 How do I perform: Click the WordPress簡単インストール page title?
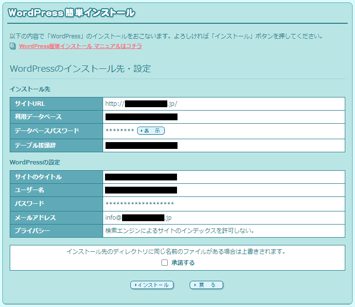pyautogui.click(x=71, y=13)
